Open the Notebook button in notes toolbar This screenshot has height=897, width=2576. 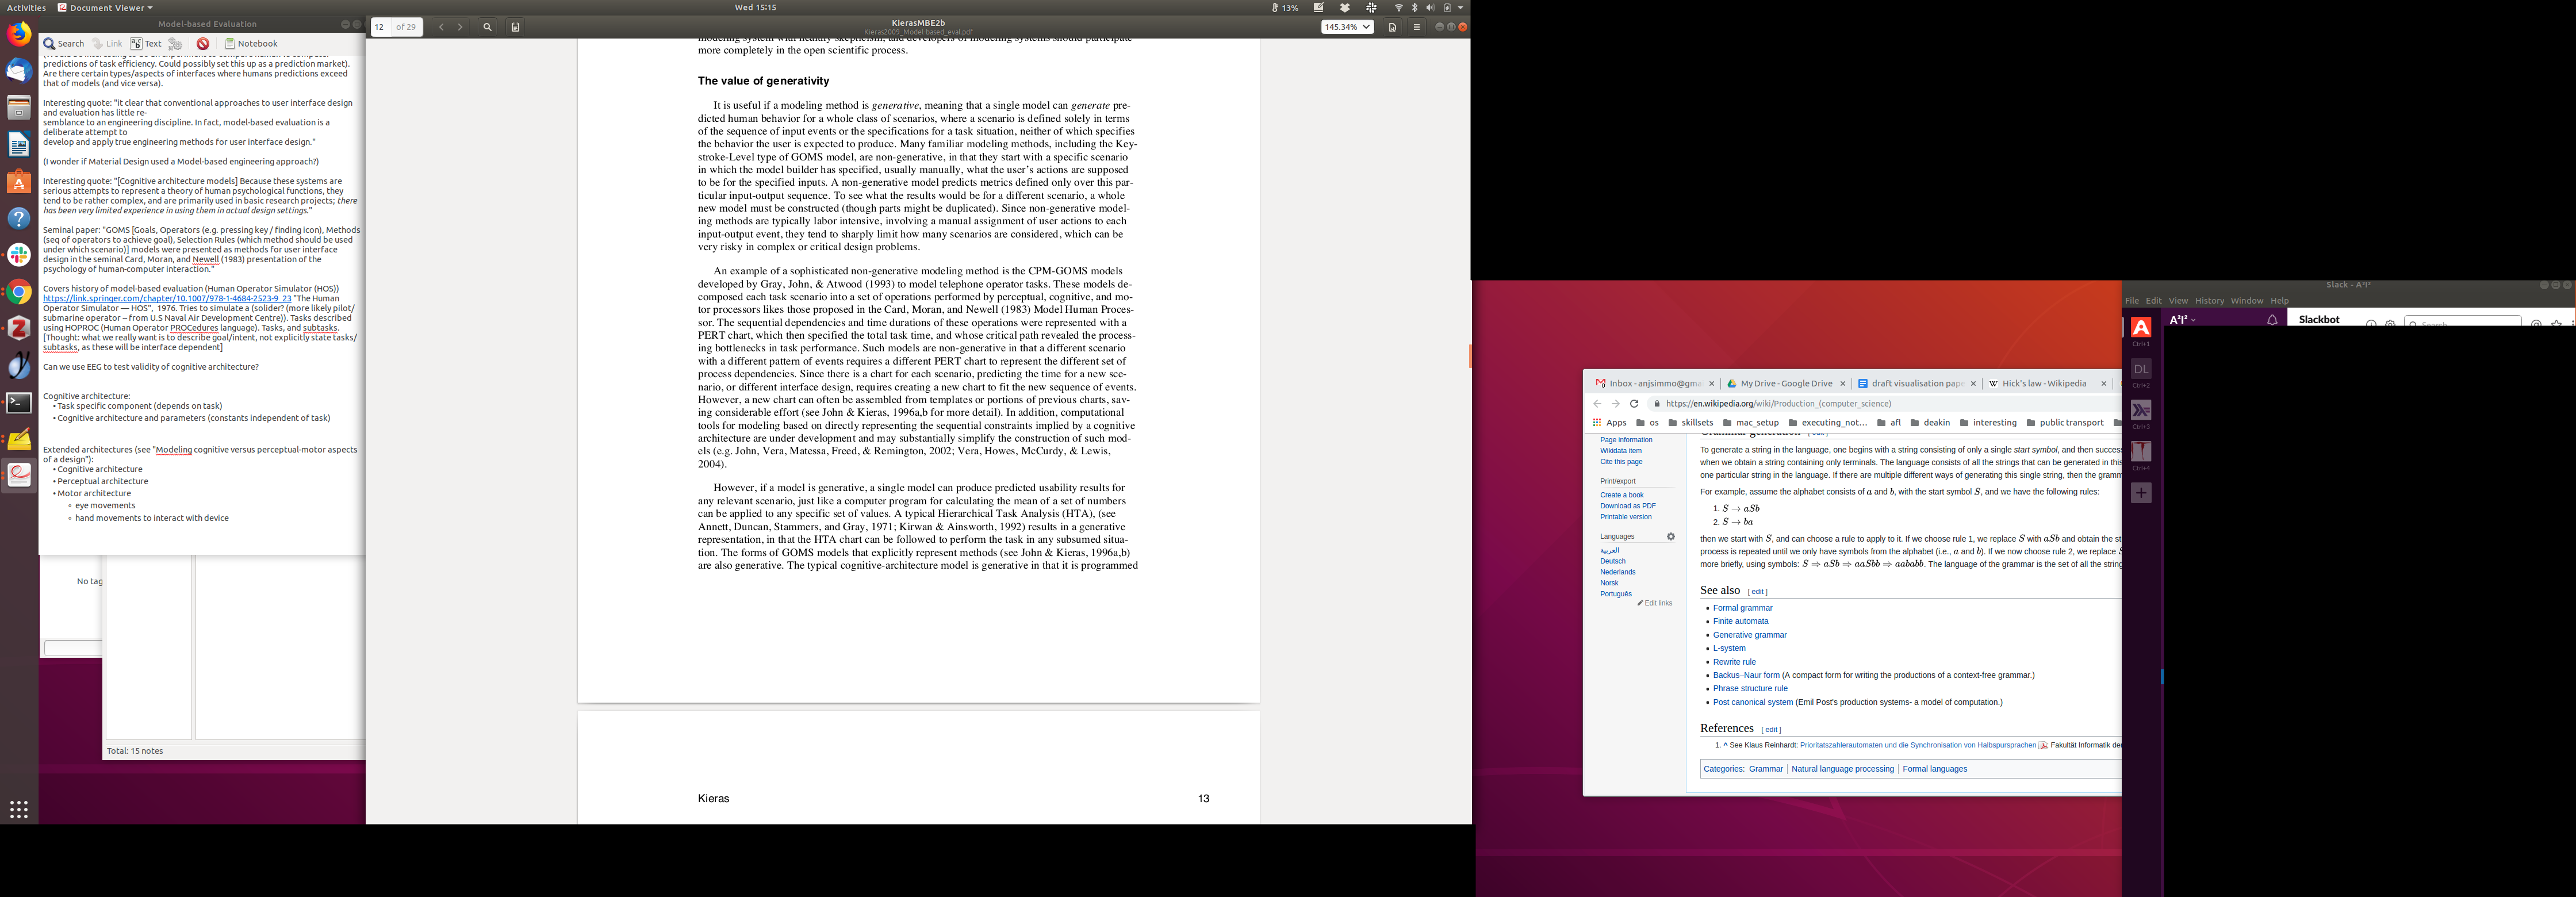pyautogui.click(x=251, y=44)
